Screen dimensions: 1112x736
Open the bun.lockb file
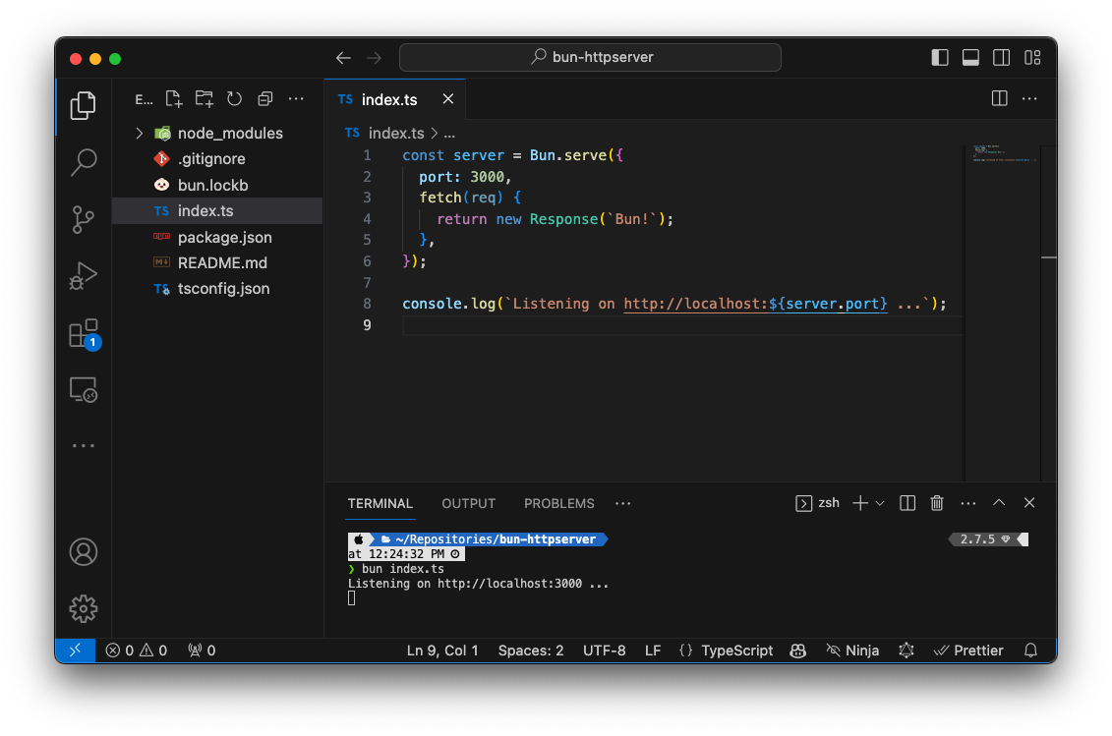pyautogui.click(x=217, y=185)
